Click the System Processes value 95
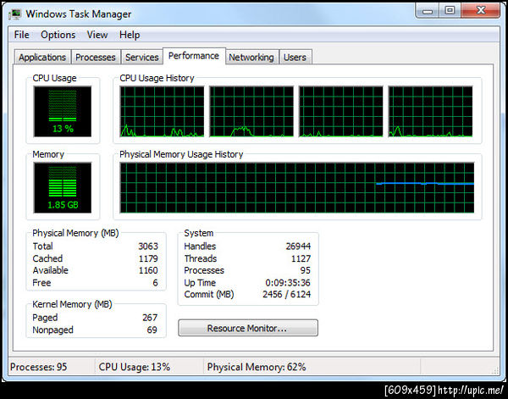Image resolution: width=508 pixels, height=399 pixels. 305,270
